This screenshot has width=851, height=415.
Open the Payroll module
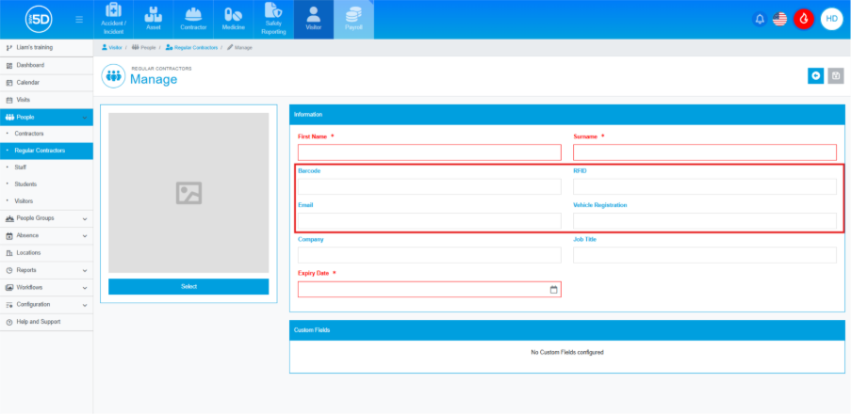click(353, 19)
